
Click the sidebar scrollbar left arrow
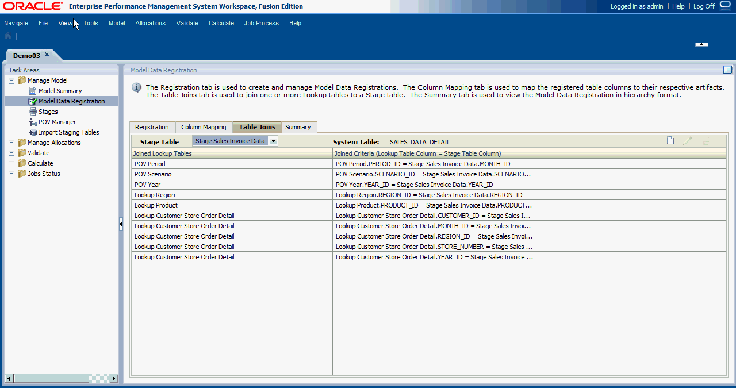9,378
